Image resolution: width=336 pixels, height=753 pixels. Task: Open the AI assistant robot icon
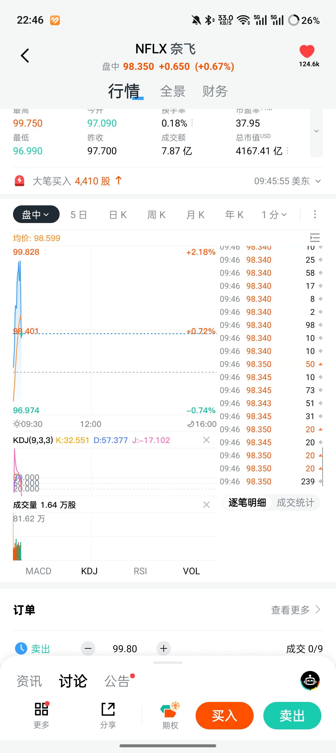[310, 680]
